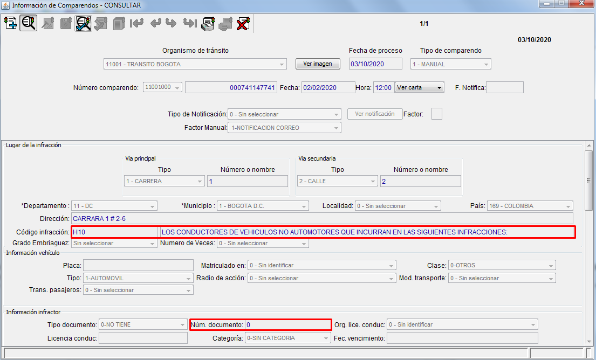Click the magnifier consult icon in toolbar
Screen dimensions: 596x360
28,23
